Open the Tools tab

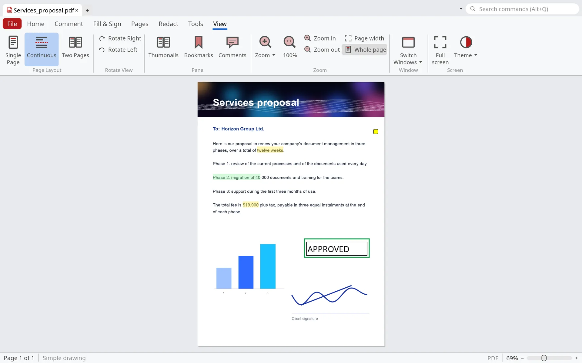click(x=196, y=24)
